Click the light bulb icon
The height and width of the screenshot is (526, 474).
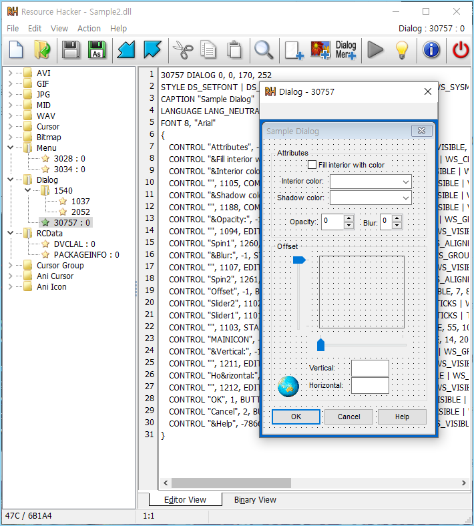[x=401, y=50]
